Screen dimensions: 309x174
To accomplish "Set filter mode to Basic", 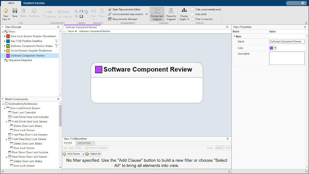I will 219,148.
